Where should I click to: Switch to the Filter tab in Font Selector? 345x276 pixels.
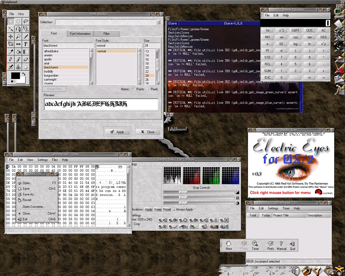tap(106, 34)
